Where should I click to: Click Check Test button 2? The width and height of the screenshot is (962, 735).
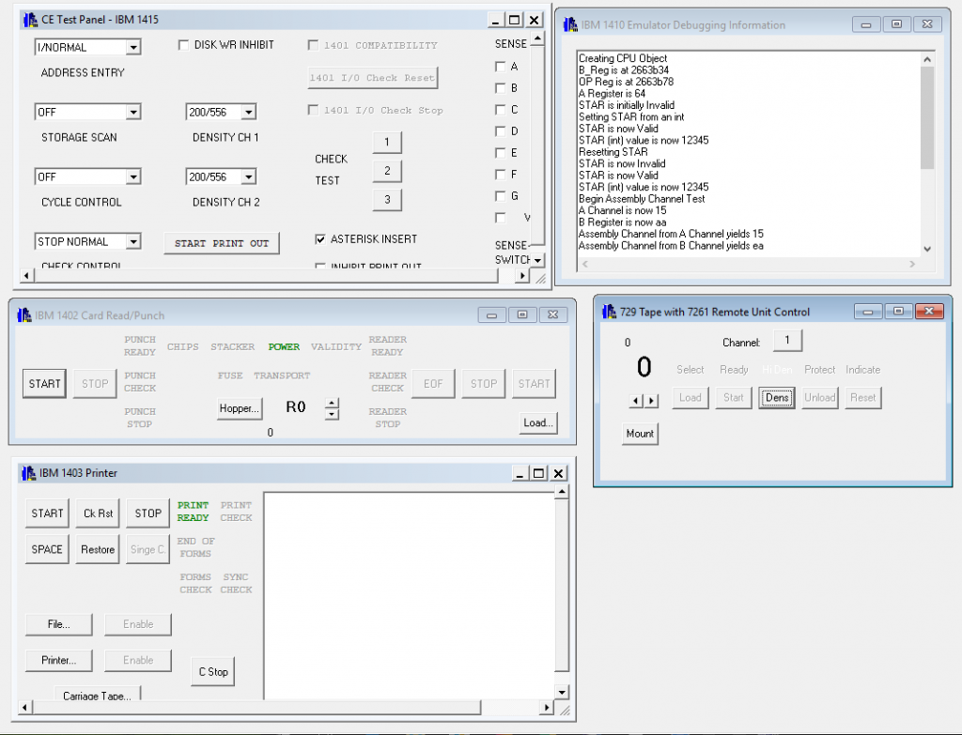(x=387, y=171)
